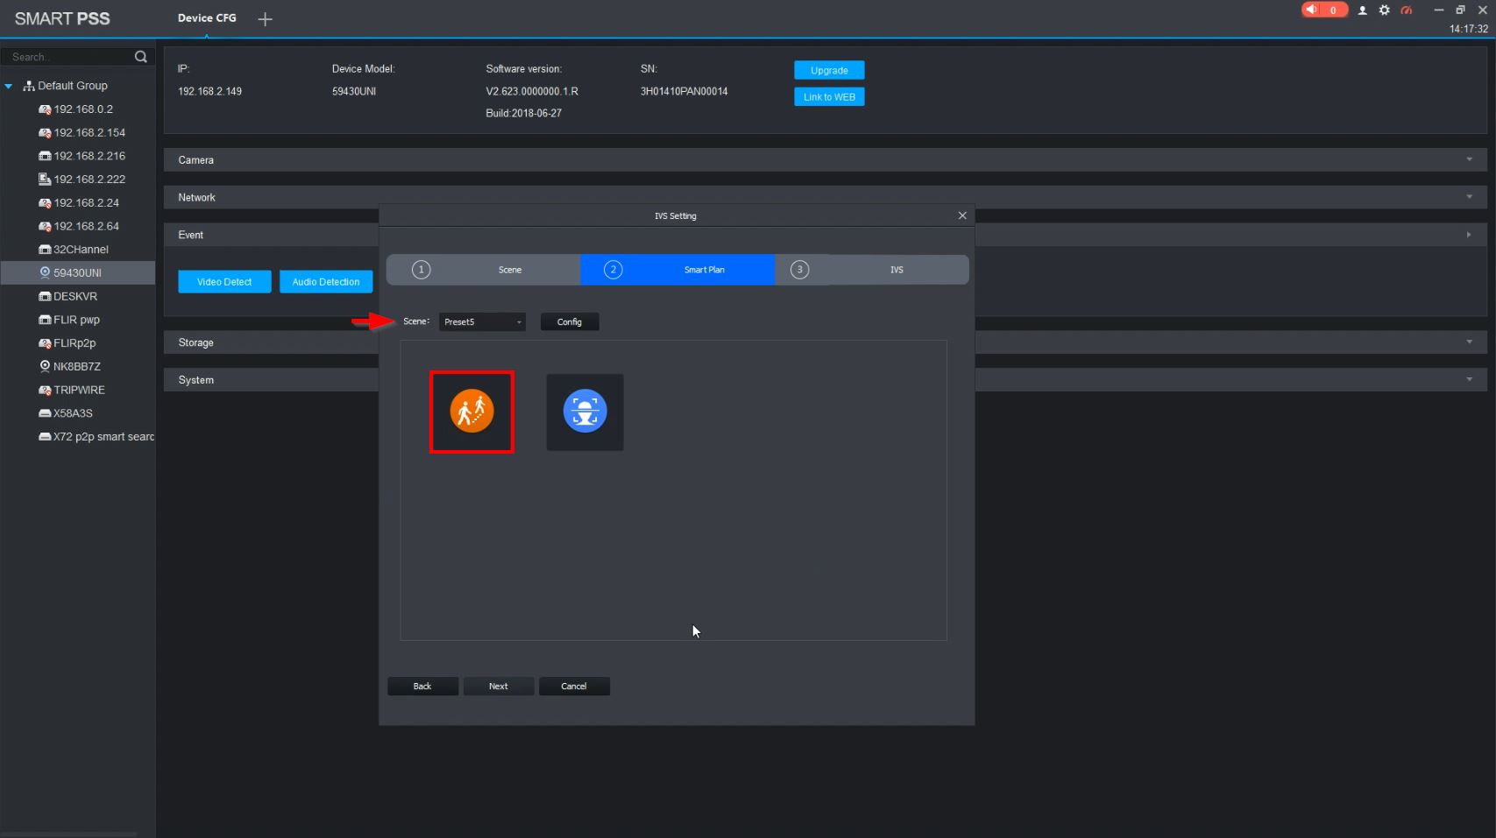Screen dimensions: 1496x838
Task: Select device 192.168.2.222
Action: 89,180
